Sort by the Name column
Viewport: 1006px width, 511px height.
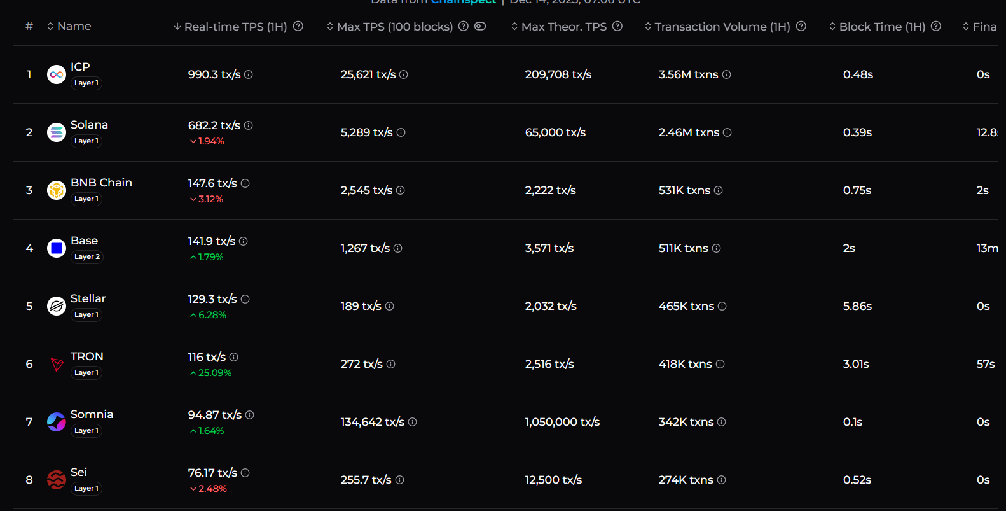(69, 26)
